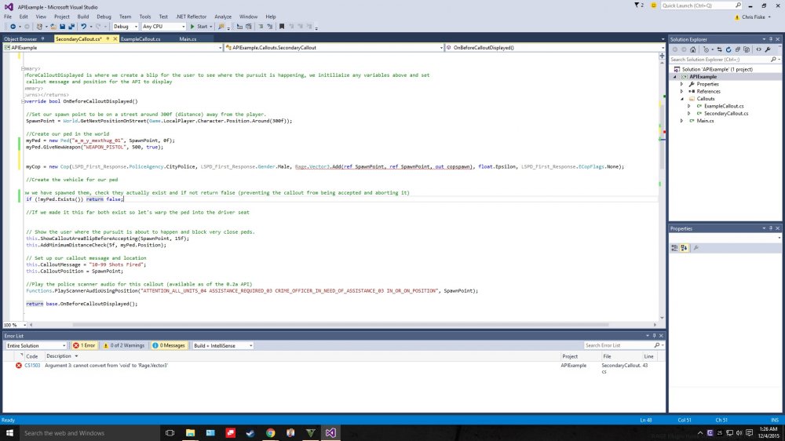Open the Debug configuration dropdown

coord(126,27)
